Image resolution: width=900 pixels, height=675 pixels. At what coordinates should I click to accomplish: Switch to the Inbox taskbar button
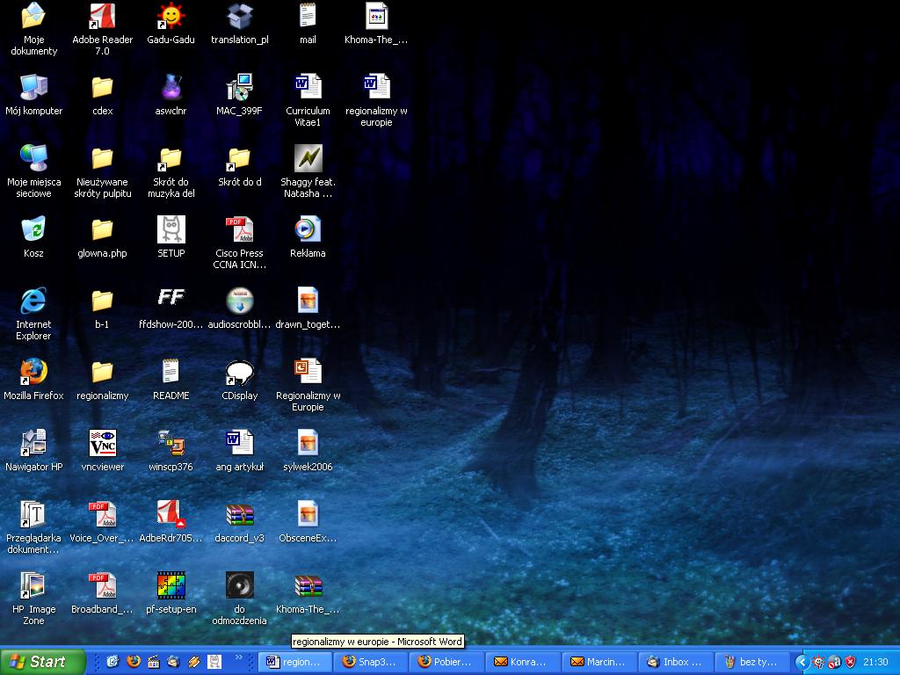click(x=674, y=662)
